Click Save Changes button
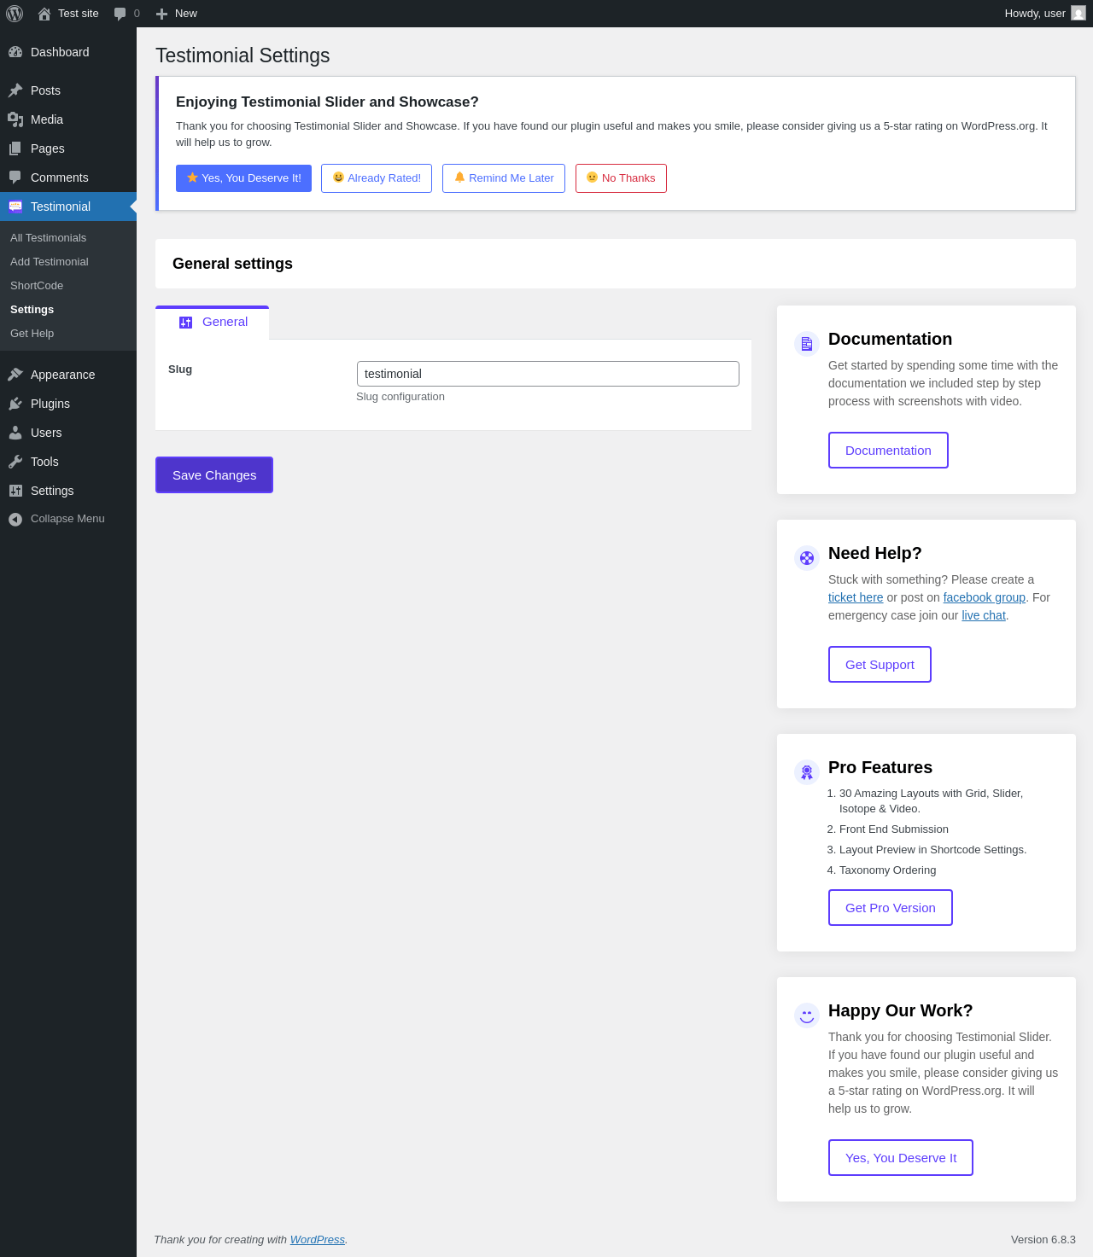The image size is (1093, 1257). 214,474
